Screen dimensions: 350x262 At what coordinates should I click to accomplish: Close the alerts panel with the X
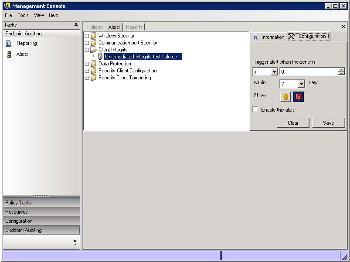(x=343, y=27)
